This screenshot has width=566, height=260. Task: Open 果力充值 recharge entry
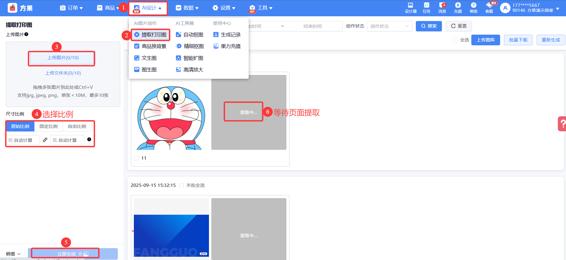pyautogui.click(x=227, y=46)
